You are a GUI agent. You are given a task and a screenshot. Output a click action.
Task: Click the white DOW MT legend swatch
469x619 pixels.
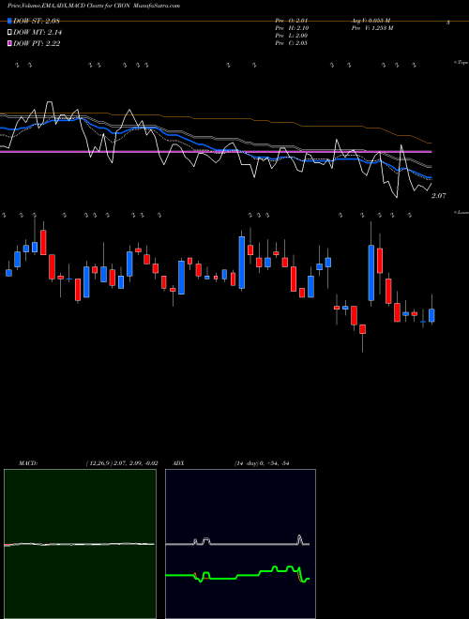[9, 32]
